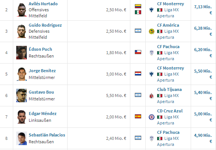Screen dimensions: 216x150
Task: Click the Chilean flag in Édson Puch's row
Action: [x=138, y=52]
